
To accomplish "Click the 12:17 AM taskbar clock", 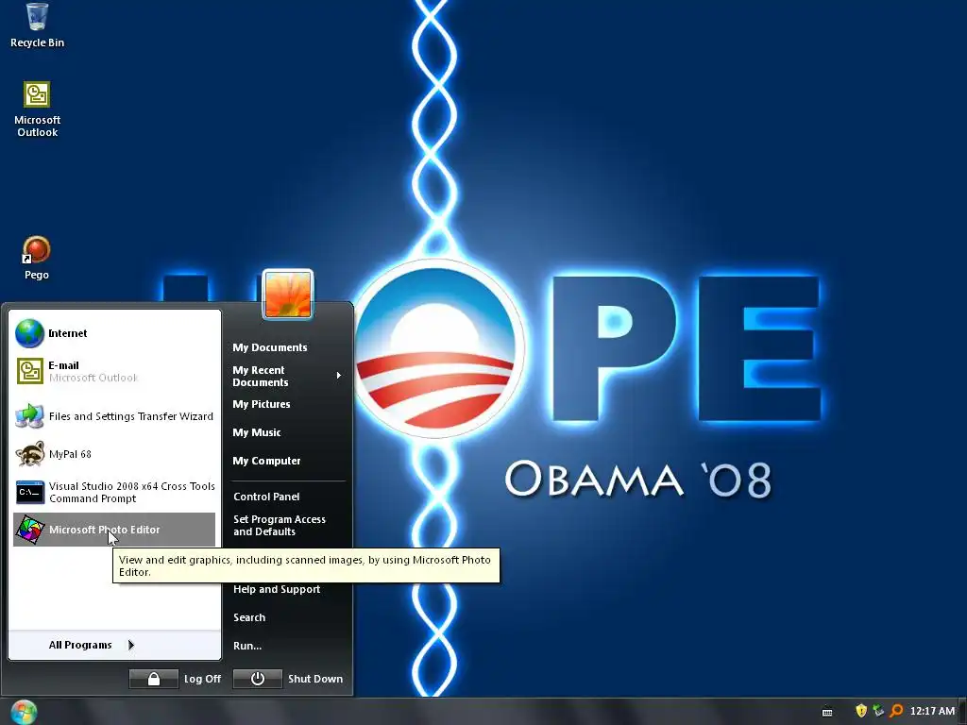I will tap(932, 711).
